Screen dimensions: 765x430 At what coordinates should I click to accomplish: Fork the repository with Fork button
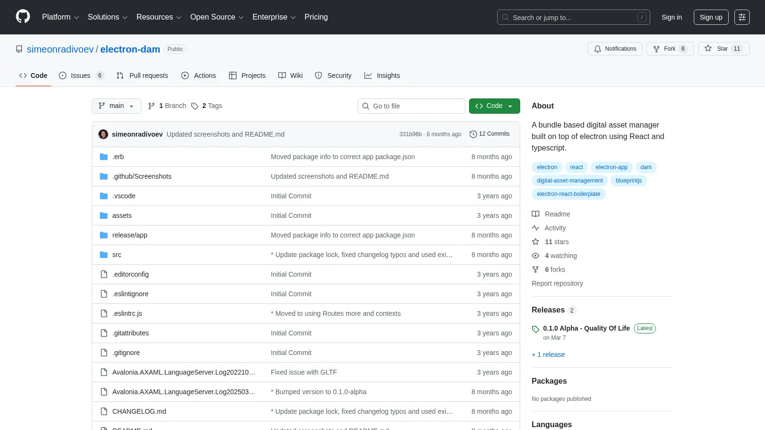click(x=670, y=49)
